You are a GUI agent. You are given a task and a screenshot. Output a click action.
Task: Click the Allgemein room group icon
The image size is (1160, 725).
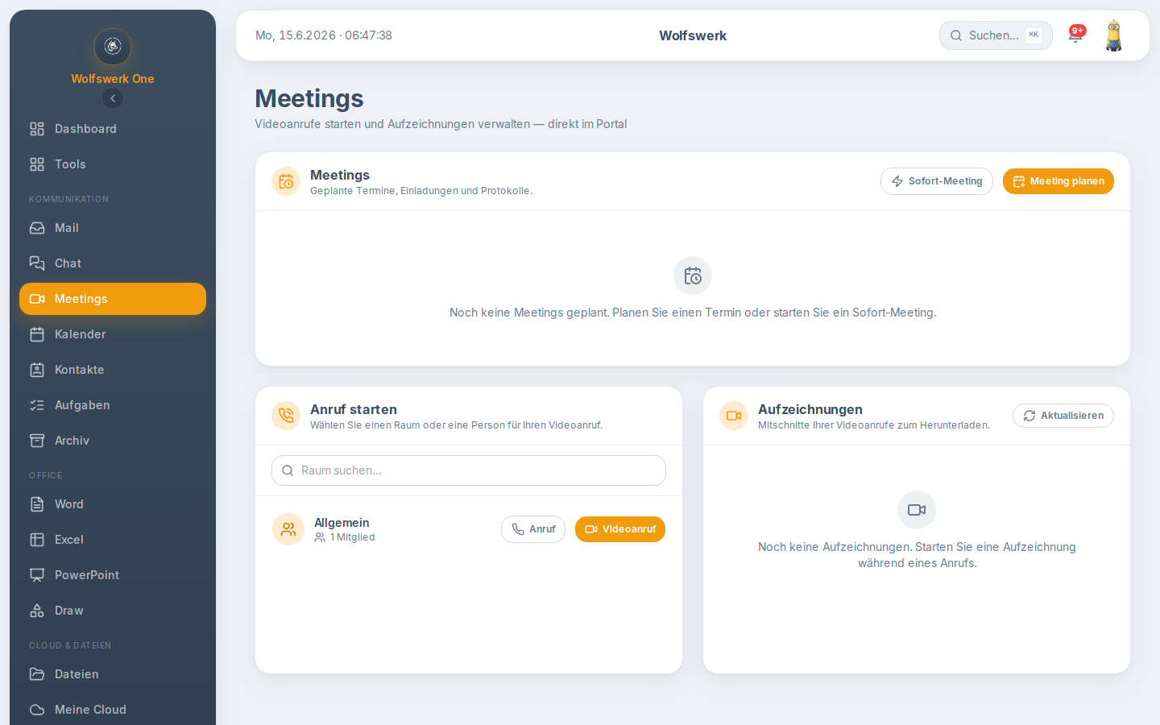tap(288, 529)
